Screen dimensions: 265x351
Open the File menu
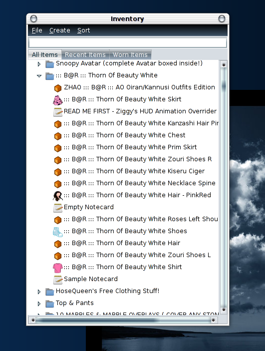(37, 30)
